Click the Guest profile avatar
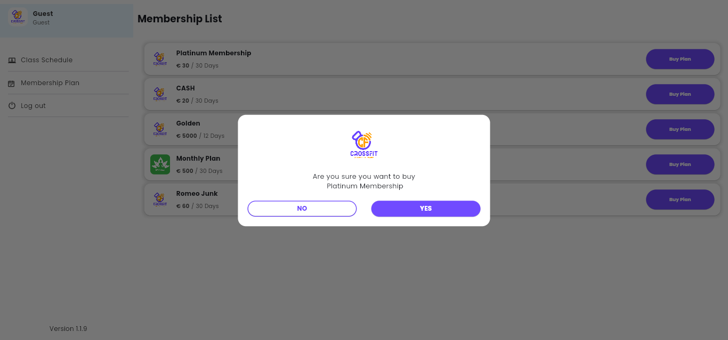The image size is (728, 340). (x=18, y=17)
